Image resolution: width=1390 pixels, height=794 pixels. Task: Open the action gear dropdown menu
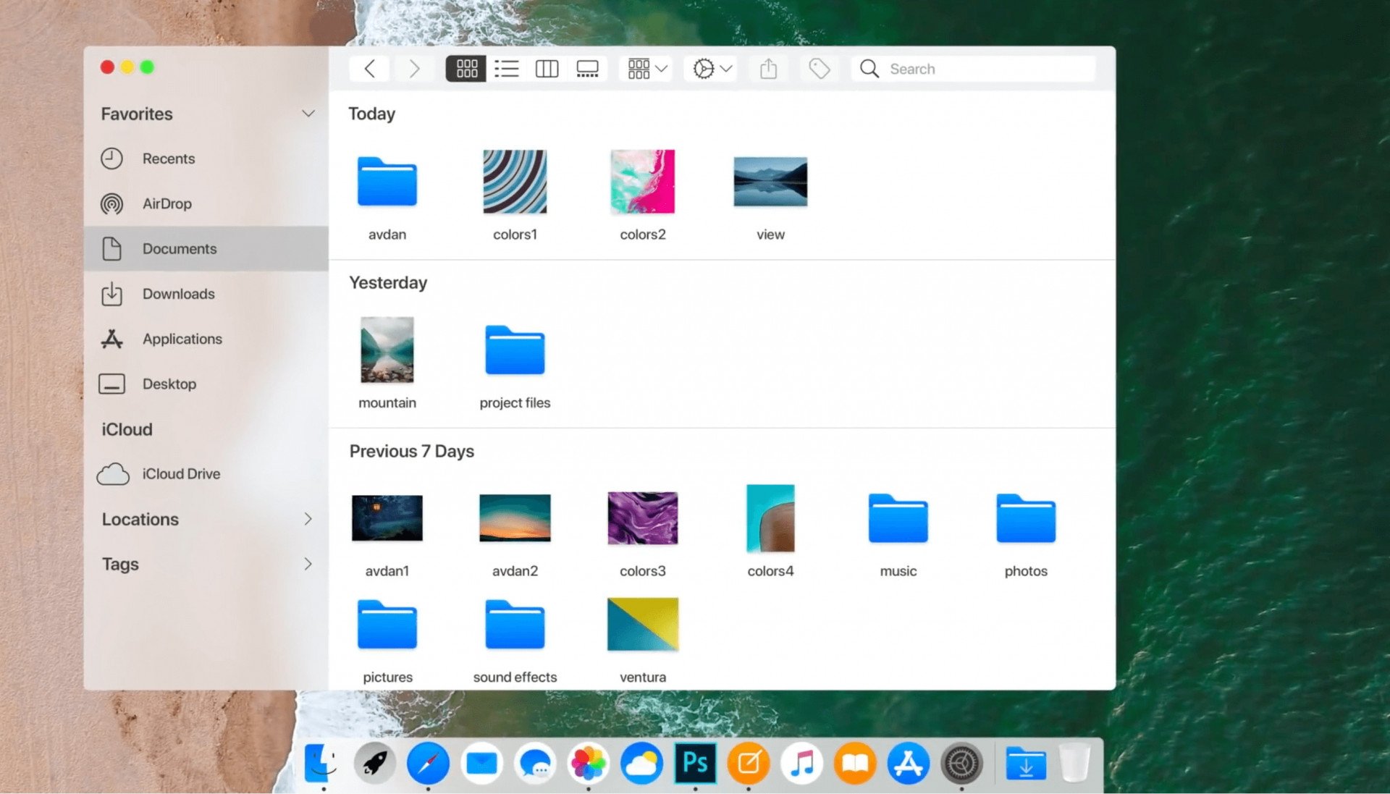[712, 69]
